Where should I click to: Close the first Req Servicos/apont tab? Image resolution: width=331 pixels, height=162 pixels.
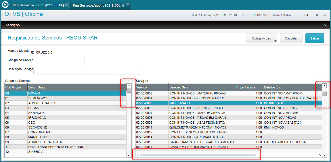point(67,5)
